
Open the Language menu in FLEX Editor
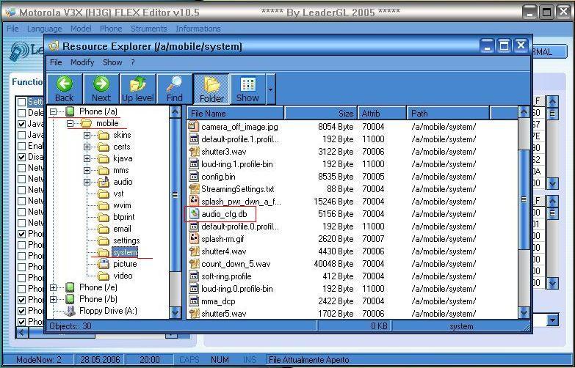click(x=44, y=29)
